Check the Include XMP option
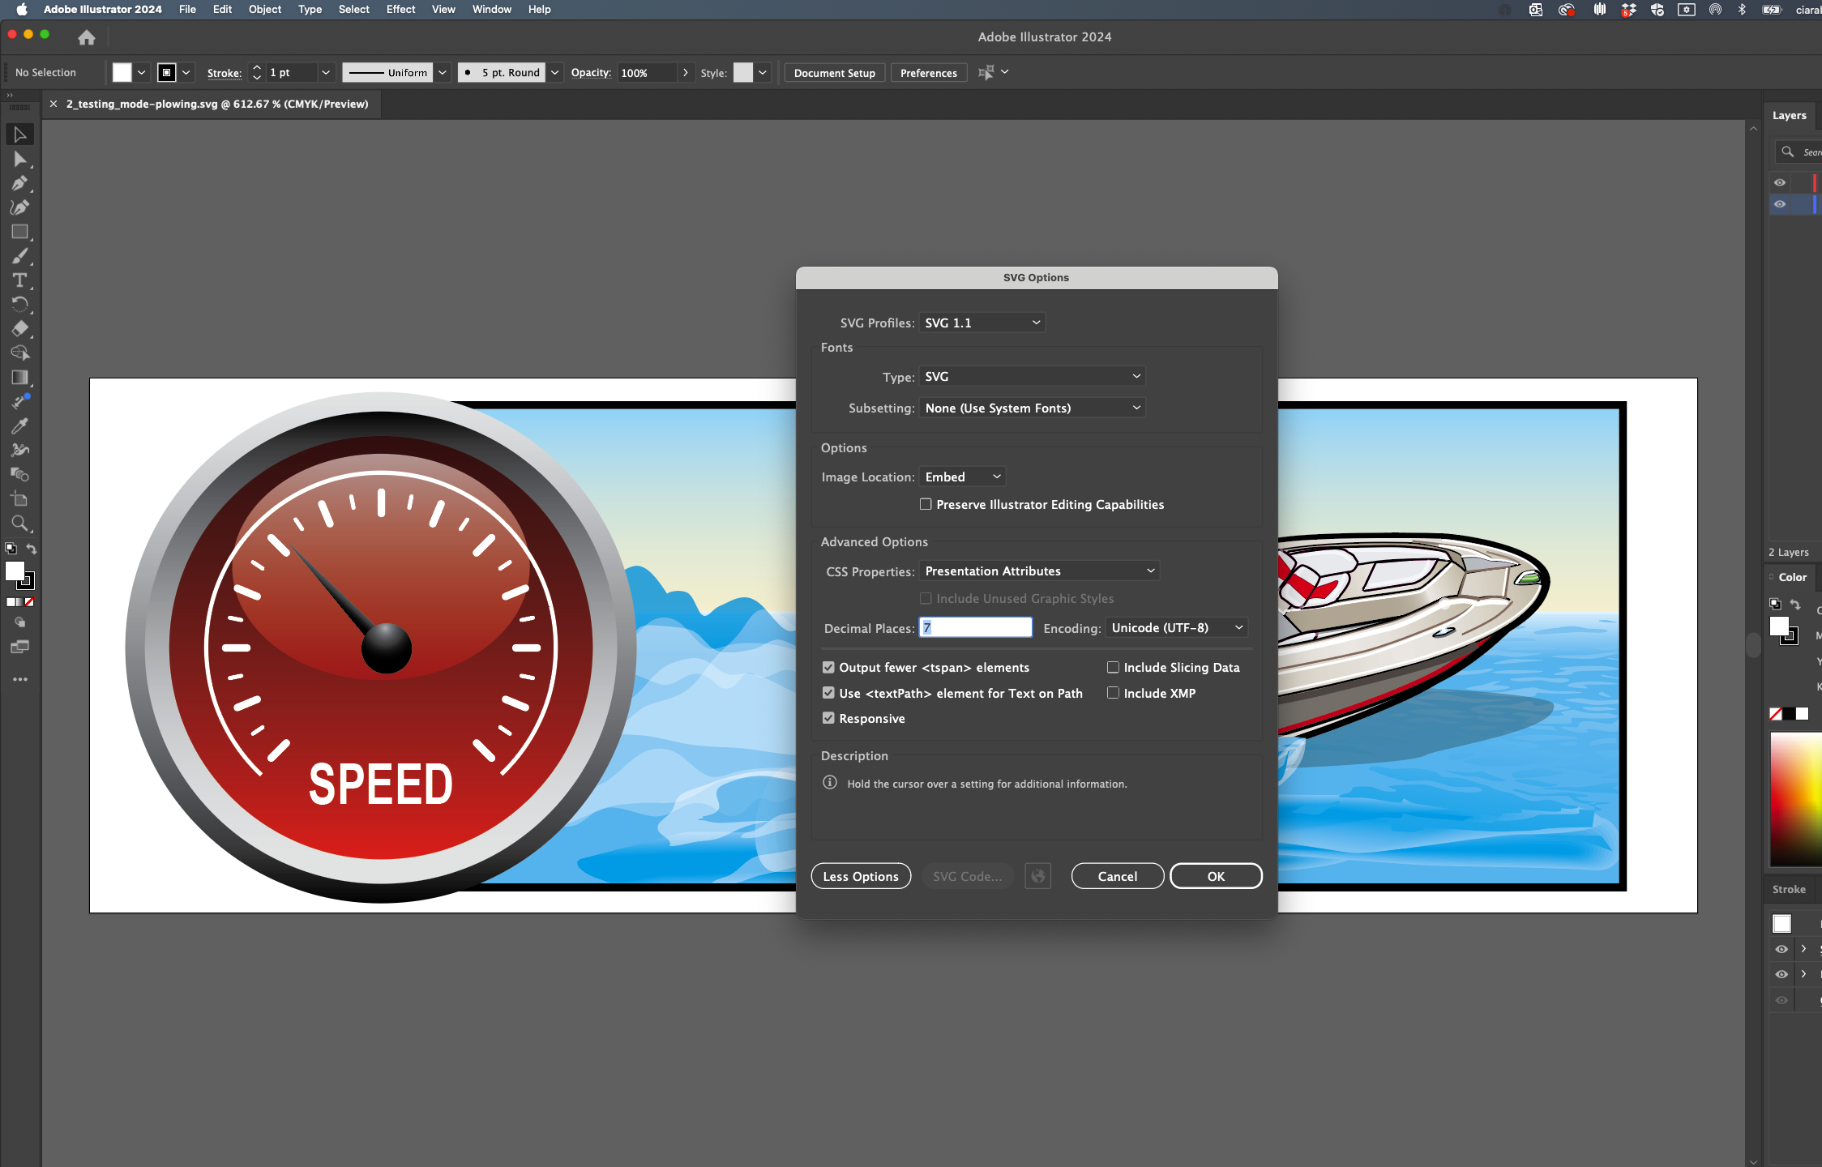Viewport: 1822px width, 1167px height. 1114,693
